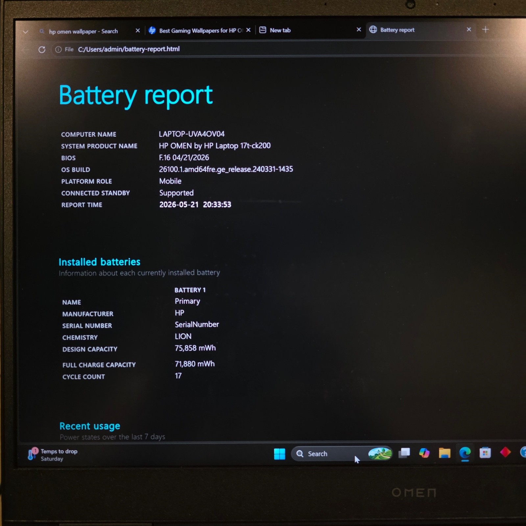Select HP OMEN by HP Laptop 17t-ck200
This screenshot has width=526, height=526.
[x=215, y=146]
